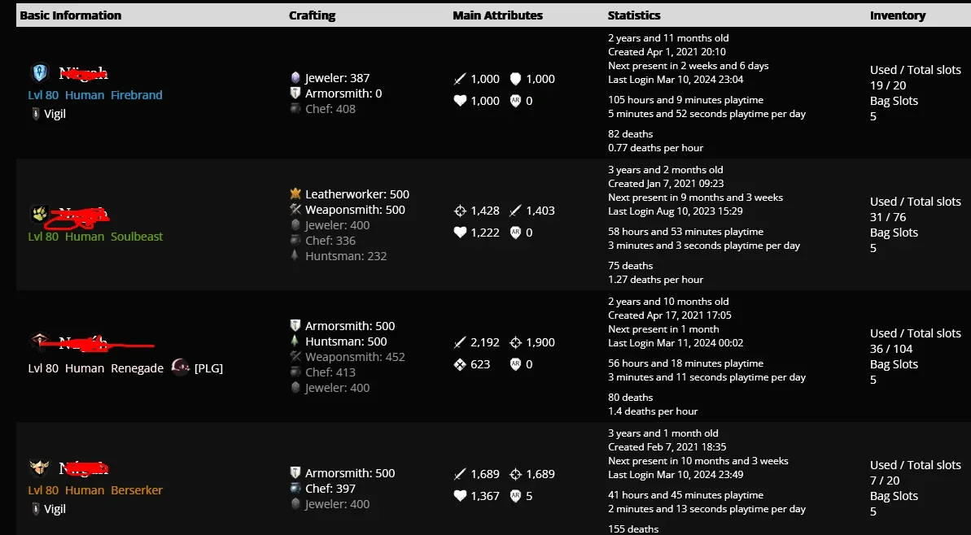This screenshot has width=971, height=535.
Task: Click the Renegade revenant profession icon
Action: [x=40, y=342]
